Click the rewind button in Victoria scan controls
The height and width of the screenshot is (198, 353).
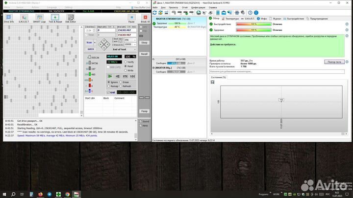pos(118,76)
